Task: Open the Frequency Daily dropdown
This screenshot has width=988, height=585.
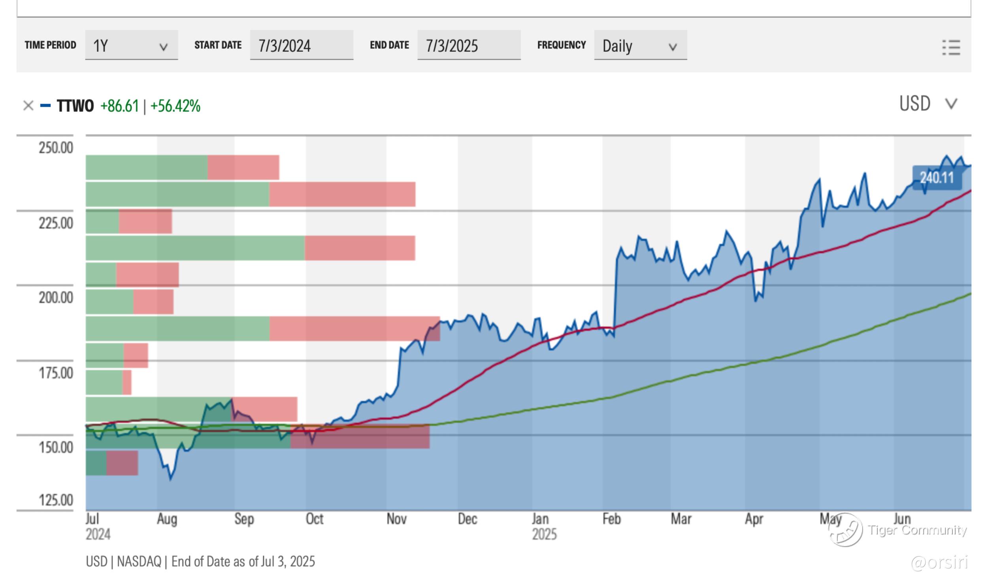Action: point(640,45)
